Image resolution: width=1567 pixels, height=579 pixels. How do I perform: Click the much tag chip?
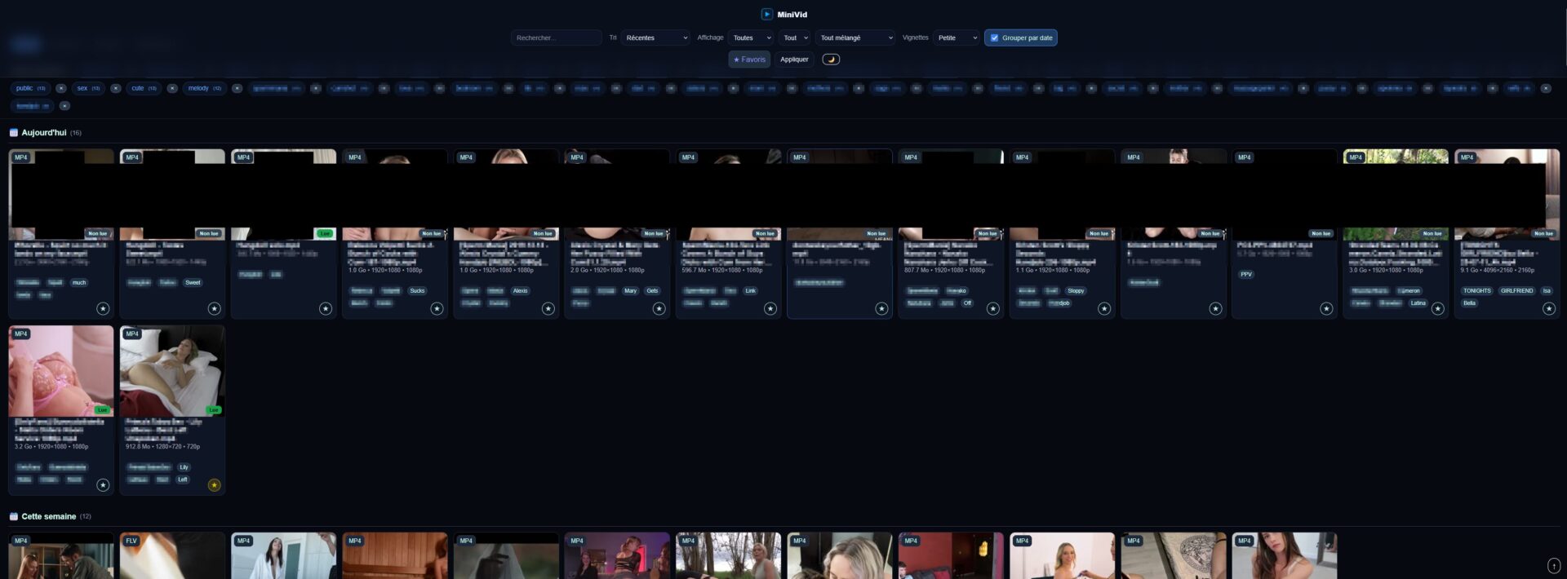[79, 282]
